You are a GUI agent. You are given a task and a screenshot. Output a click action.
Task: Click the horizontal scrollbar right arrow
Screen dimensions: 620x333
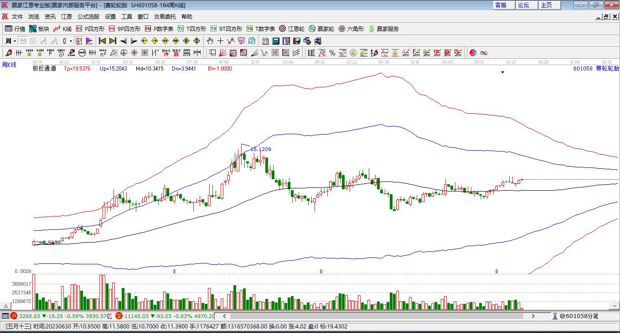point(533,316)
